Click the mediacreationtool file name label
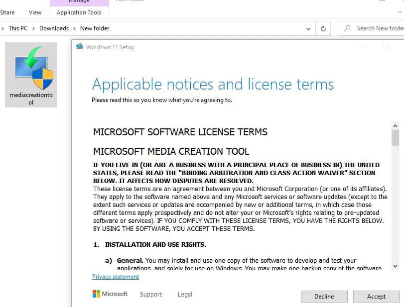The width and height of the screenshot is (404, 307). [31, 99]
